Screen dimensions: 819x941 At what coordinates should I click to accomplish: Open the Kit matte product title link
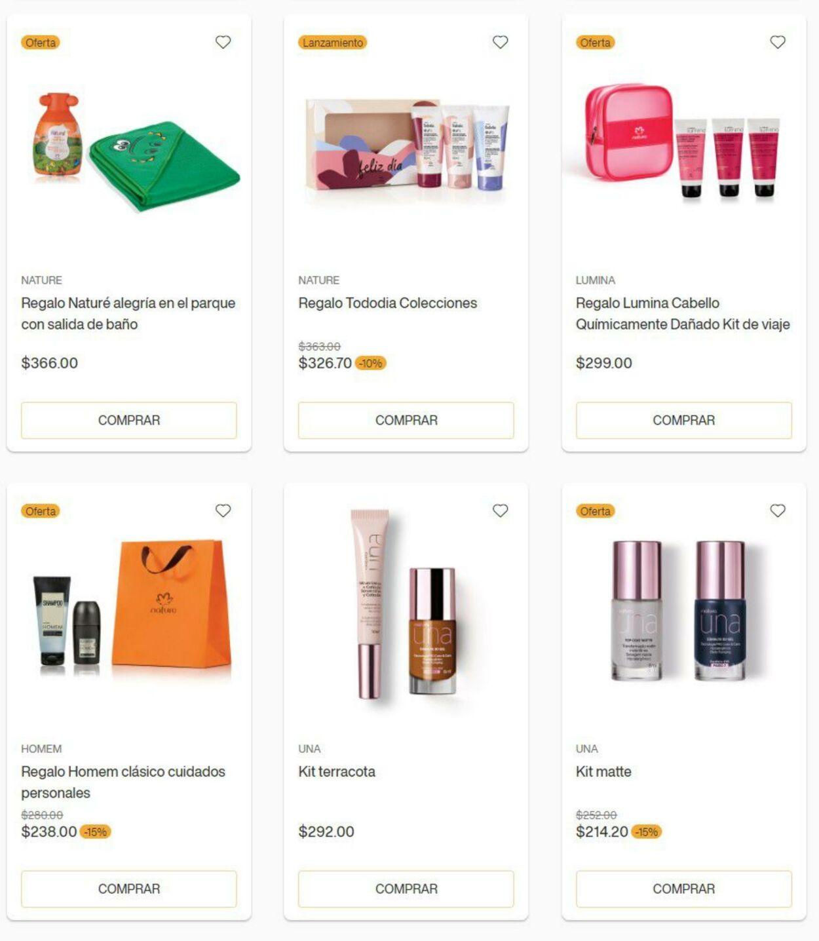click(x=603, y=771)
